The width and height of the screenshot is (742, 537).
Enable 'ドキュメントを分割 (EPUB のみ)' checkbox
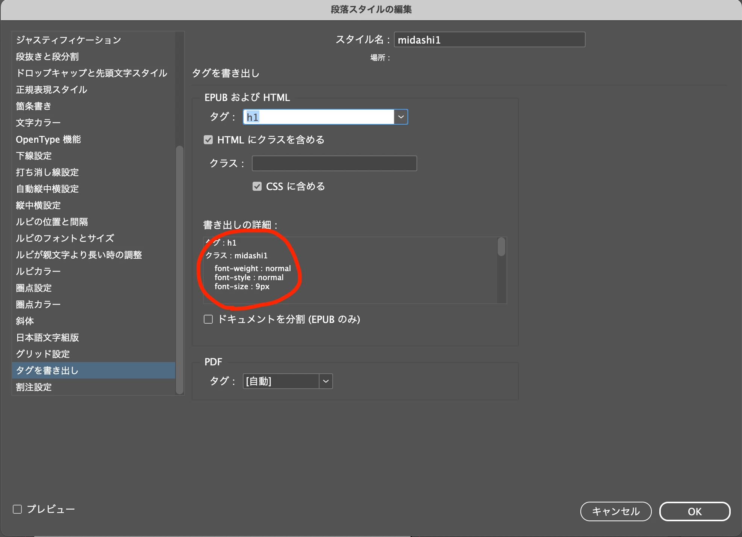tap(208, 320)
